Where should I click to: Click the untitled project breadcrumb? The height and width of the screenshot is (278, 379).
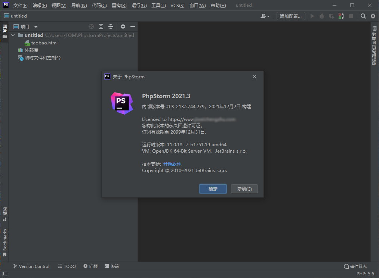pos(16,16)
